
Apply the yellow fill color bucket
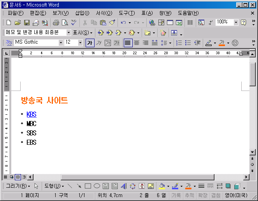tap(162, 186)
